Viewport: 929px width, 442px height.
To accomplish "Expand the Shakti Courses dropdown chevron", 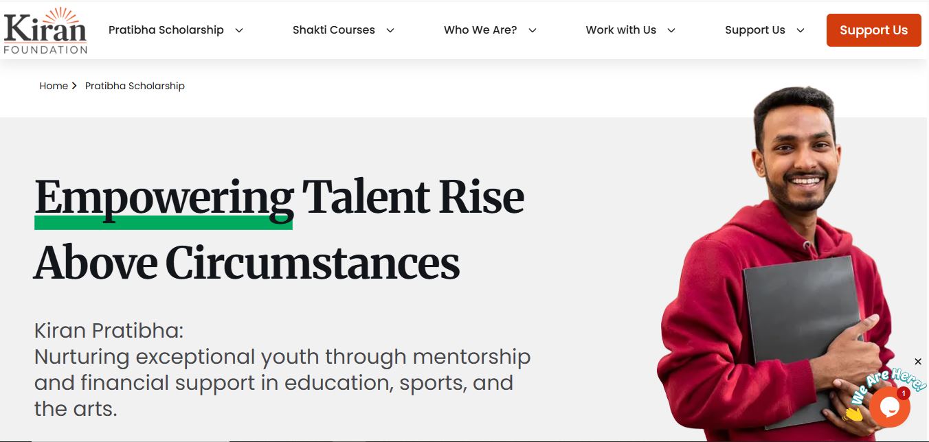I will (390, 30).
